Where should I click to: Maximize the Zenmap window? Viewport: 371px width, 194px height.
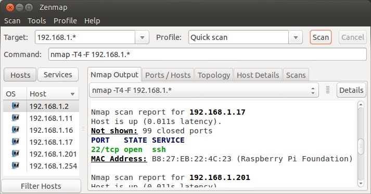[29, 7]
